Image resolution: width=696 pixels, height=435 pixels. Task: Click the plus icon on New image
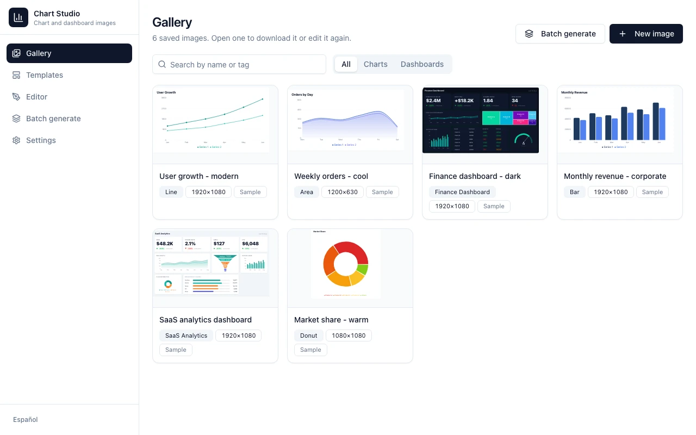(623, 34)
